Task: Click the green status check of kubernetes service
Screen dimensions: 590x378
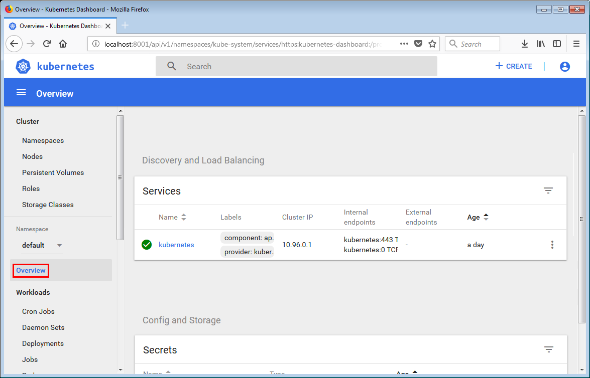Action: pos(147,245)
